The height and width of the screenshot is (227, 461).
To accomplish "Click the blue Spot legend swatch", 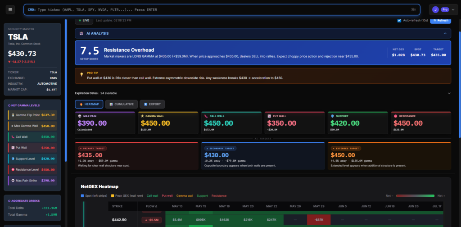I will click(x=82, y=196).
